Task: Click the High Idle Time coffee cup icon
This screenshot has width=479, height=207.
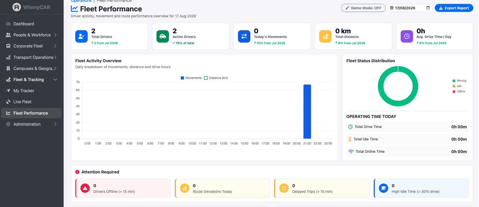Action: click(384, 188)
